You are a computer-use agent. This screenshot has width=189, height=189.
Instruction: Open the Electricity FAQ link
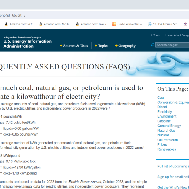point(164,112)
